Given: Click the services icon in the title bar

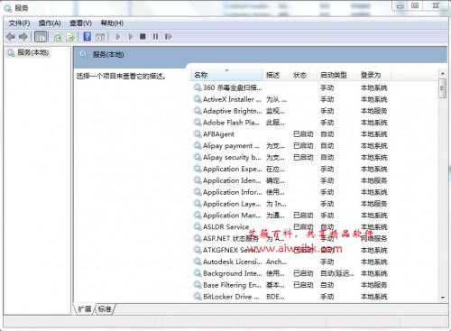Looking at the screenshot, I should pos(8,8).
